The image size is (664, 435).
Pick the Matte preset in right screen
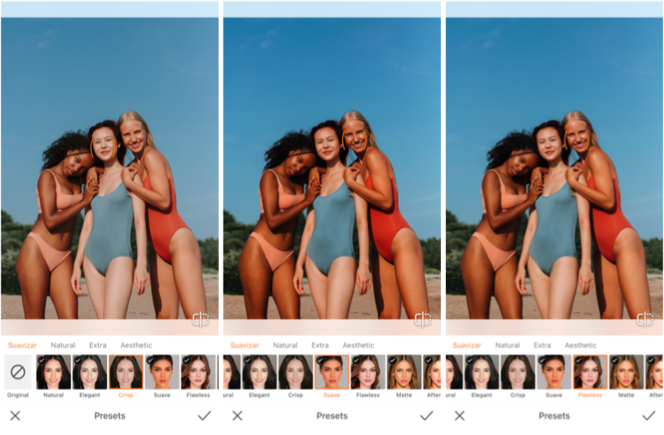coord(626,372)
